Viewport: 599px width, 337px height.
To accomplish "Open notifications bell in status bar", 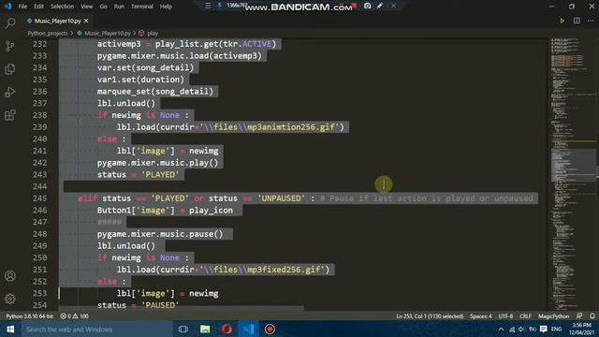I will (x=592, y=316).
